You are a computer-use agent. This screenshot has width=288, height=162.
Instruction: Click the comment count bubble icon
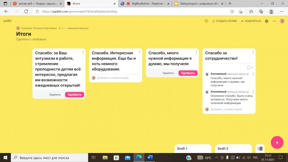(x=249, y=67)
